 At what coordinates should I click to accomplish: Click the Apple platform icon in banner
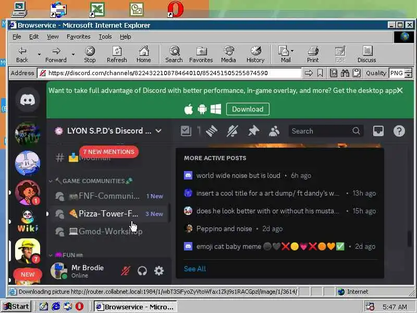click(x=189, y=109)
